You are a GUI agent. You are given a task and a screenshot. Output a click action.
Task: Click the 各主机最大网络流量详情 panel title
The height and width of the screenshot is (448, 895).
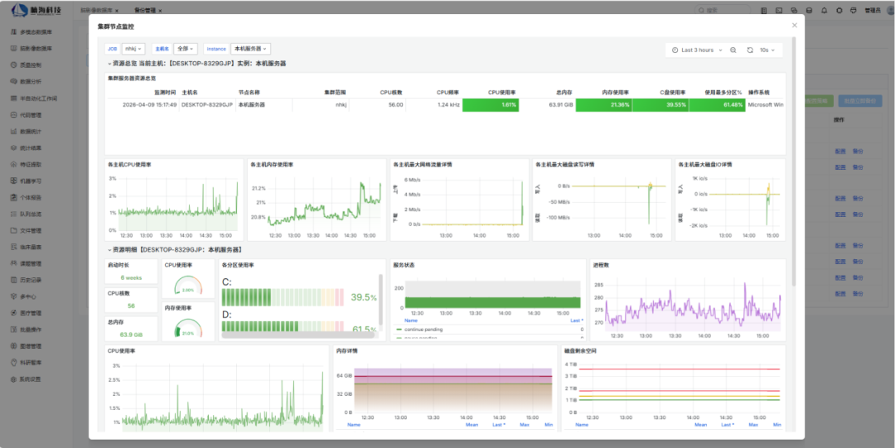pos(423,165)
